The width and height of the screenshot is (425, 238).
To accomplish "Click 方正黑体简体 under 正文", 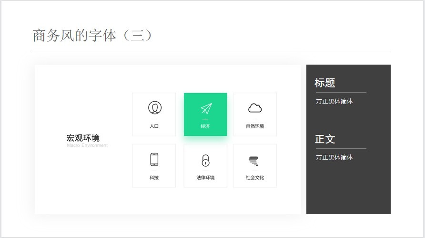I will (334, 157).
